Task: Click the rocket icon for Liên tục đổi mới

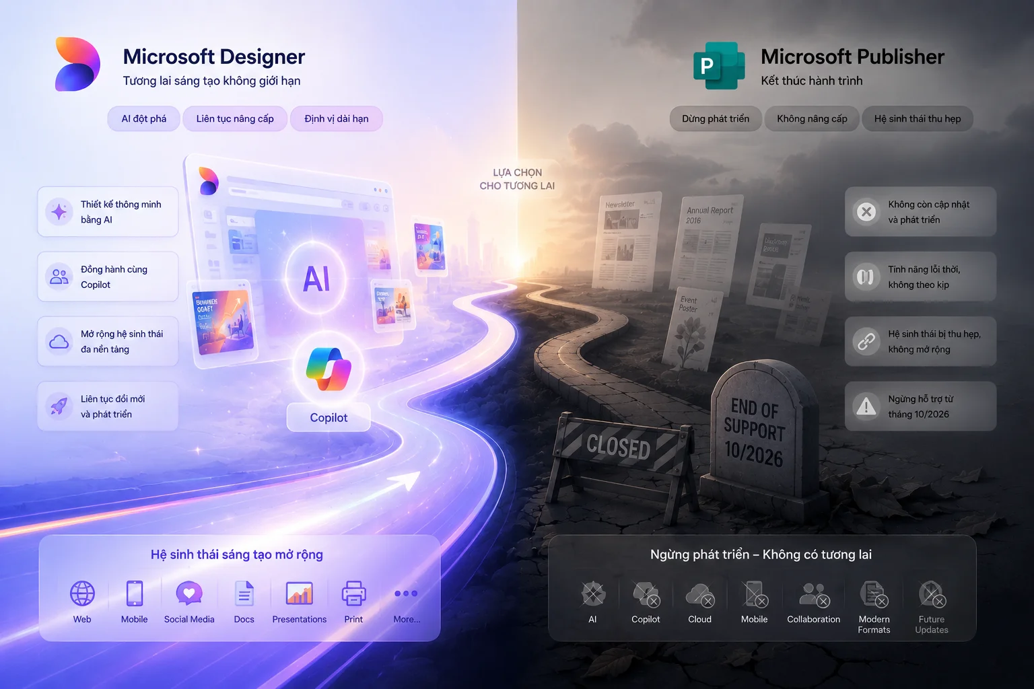Action: [59, 406]
